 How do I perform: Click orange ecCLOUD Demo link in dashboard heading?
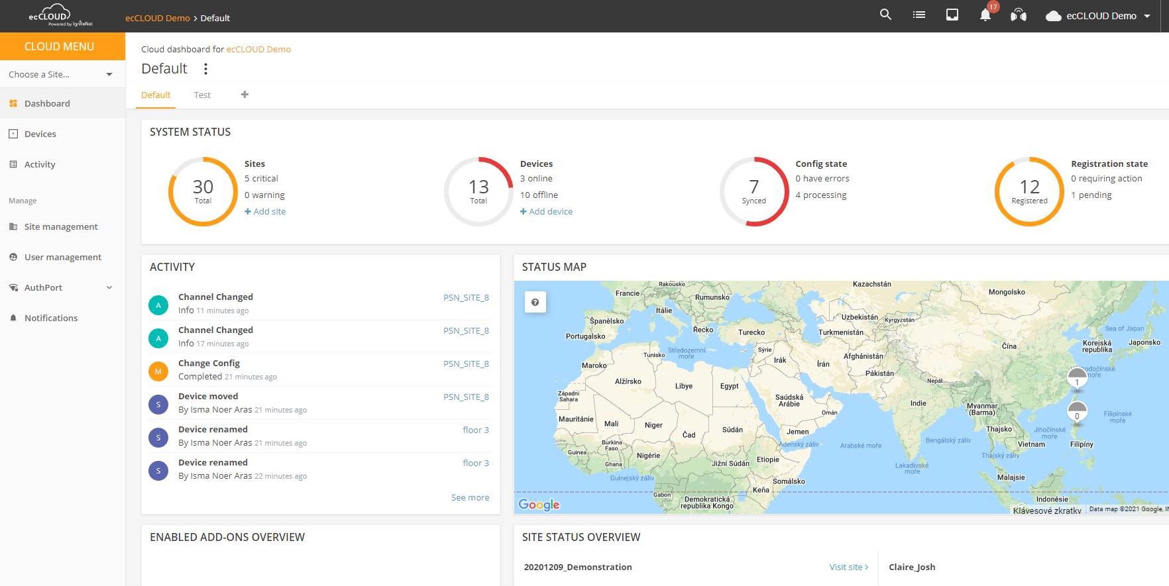pos(258,49)
